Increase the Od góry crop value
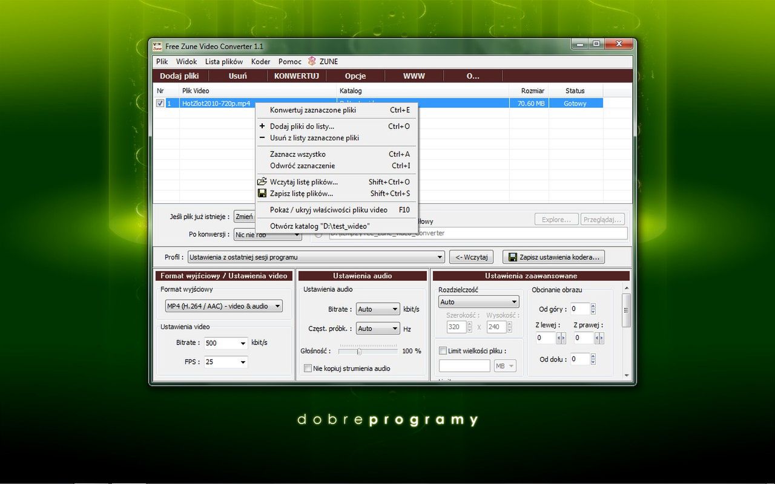Screen dimensions: 775x484 tap(593, 306)
